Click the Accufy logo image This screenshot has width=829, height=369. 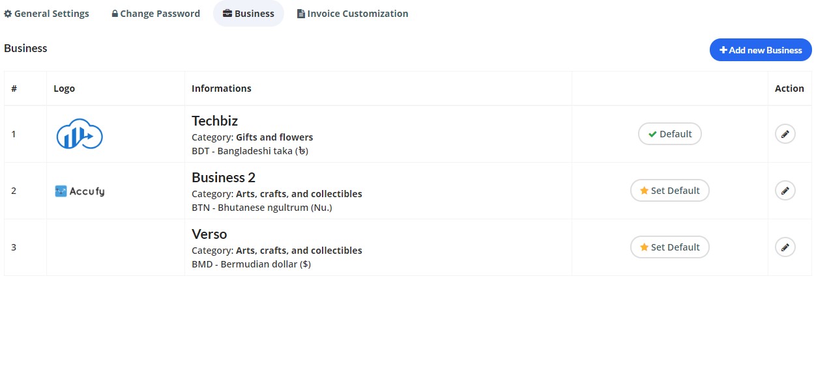point(80,191)
